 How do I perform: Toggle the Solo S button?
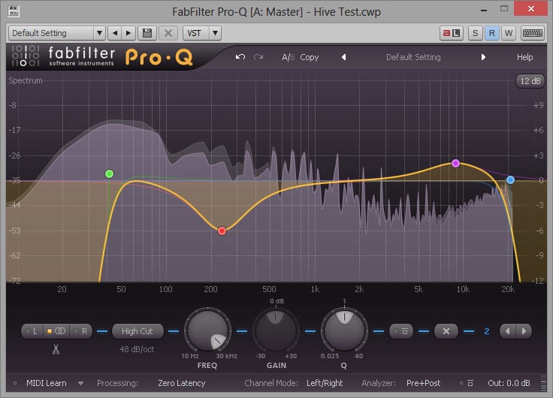click(475, 33)
